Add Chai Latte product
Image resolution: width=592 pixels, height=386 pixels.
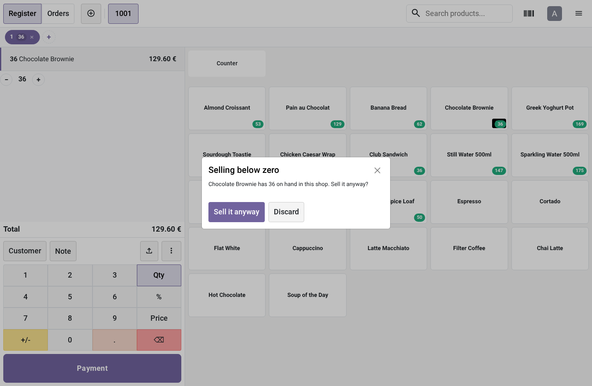tap(550, 249)
